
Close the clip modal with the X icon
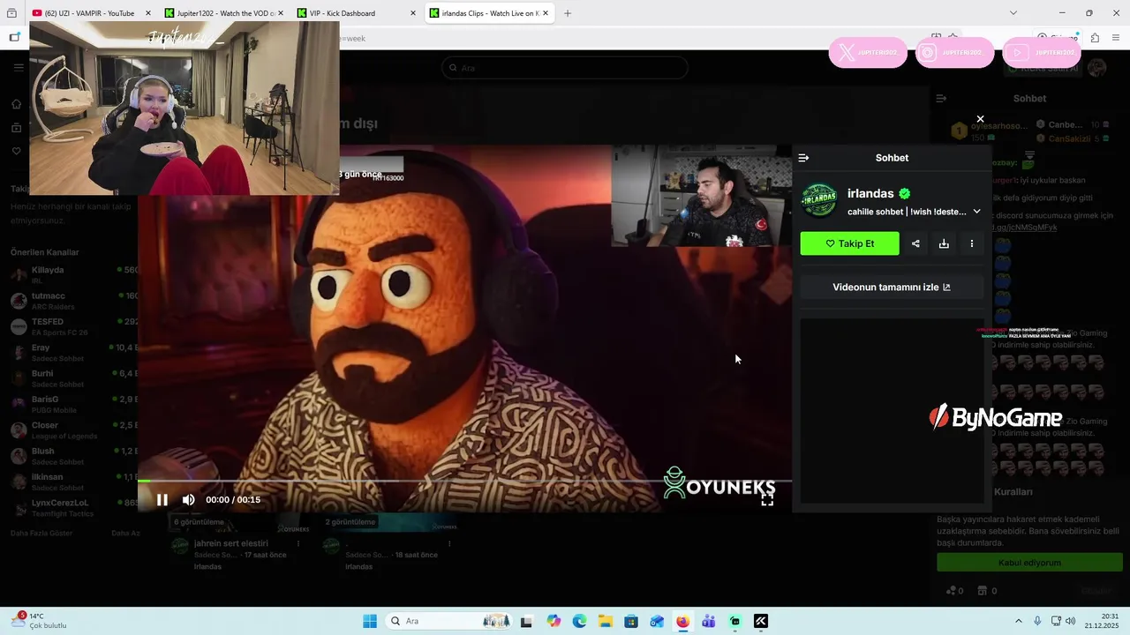[980, 119]
